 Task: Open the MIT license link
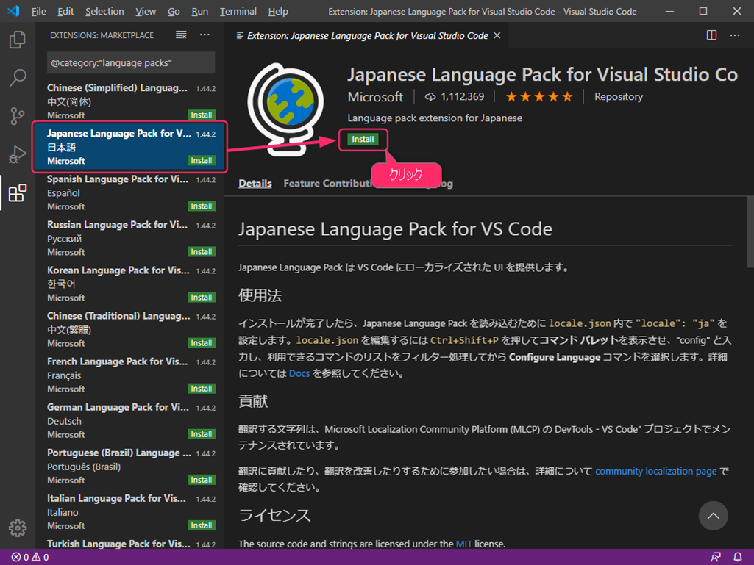pyautogui.click(x=464, y=544)
